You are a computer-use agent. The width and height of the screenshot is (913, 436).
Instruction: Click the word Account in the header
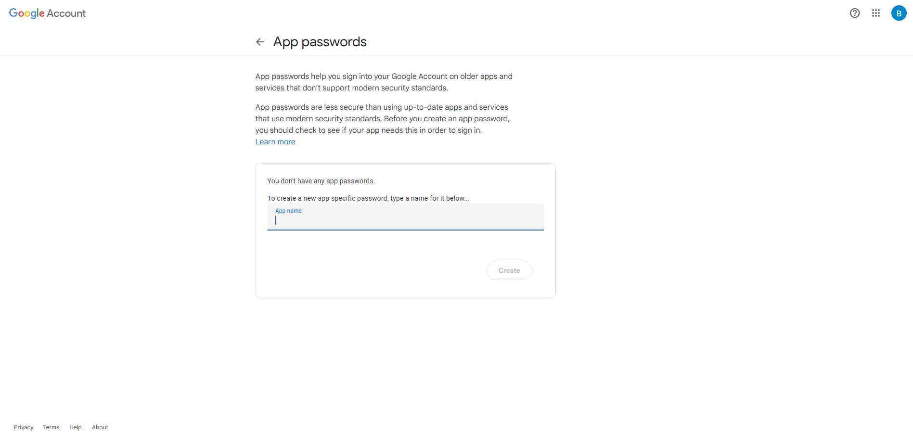pos(66,13)
